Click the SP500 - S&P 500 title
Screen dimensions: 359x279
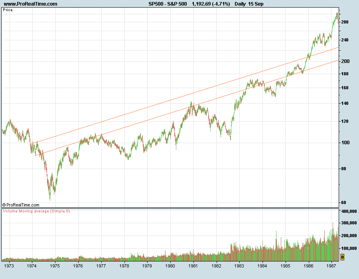click(x=168, y=4)
